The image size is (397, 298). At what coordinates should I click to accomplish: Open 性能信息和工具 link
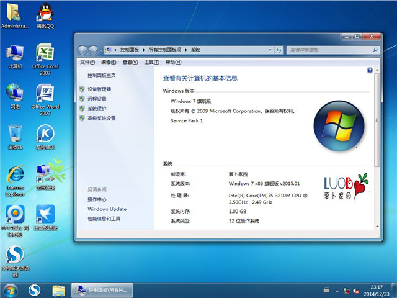(x=104, y=219)
